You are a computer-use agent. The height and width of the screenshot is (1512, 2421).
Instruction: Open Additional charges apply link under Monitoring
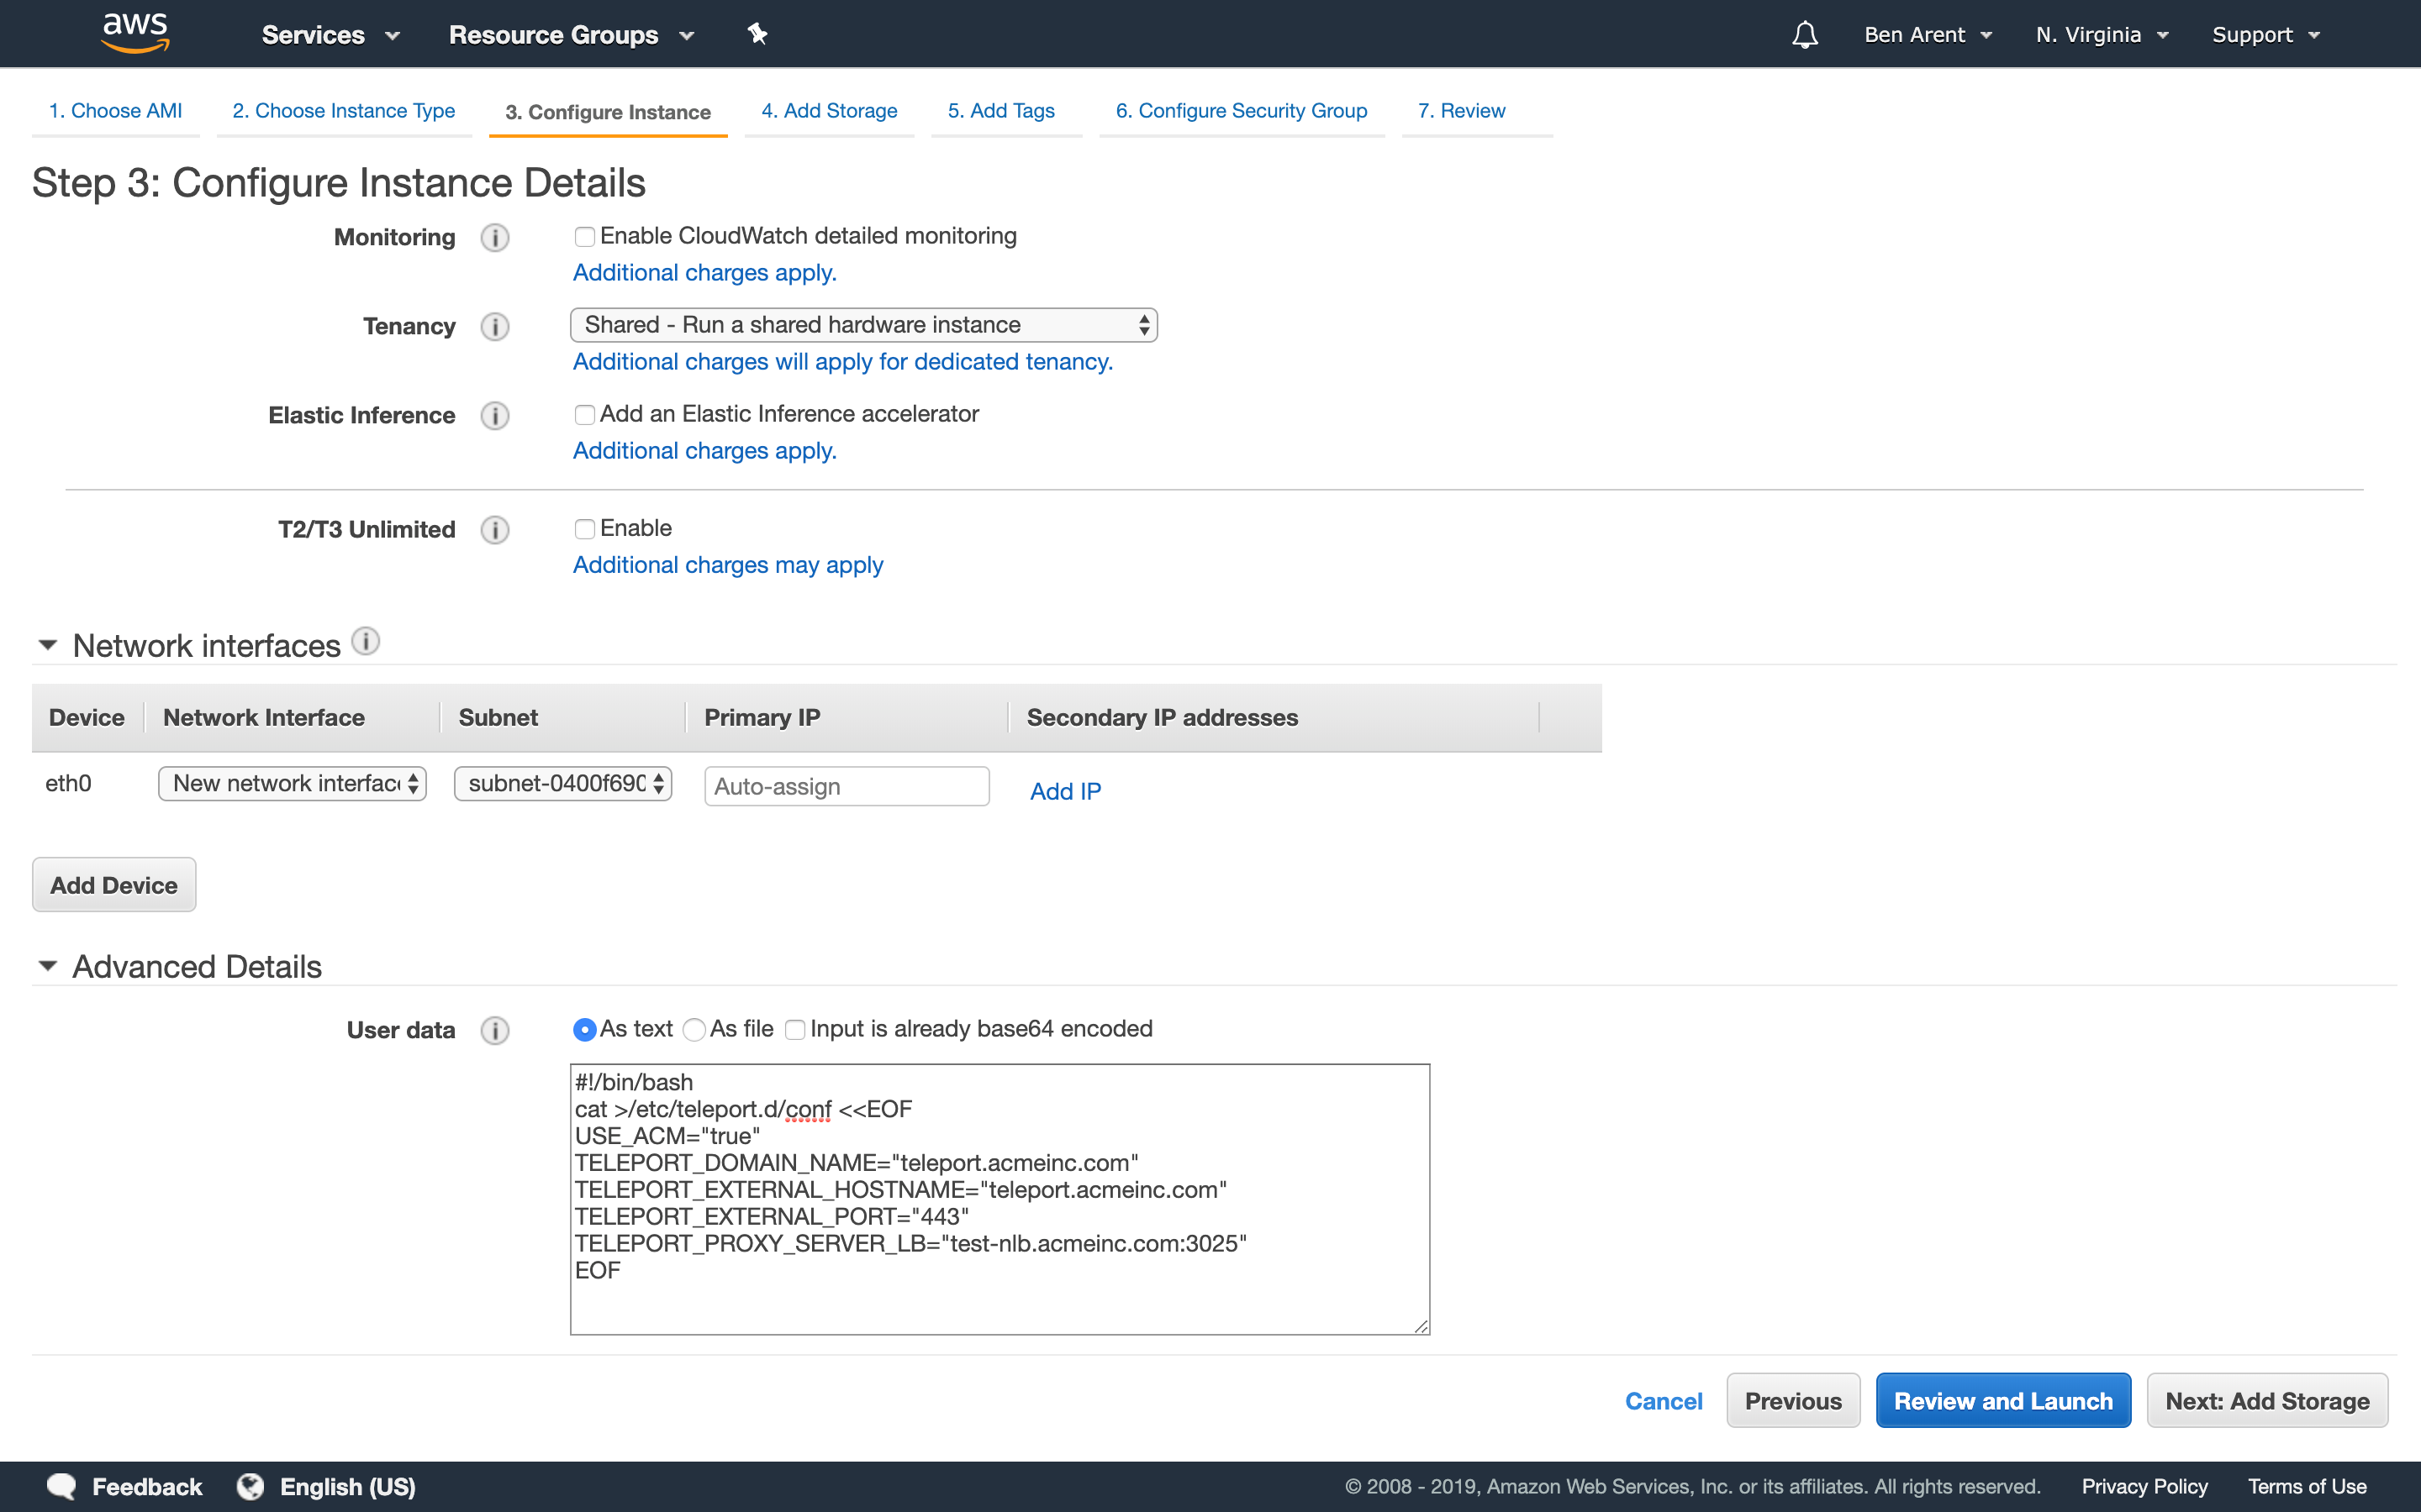(704, 273)
